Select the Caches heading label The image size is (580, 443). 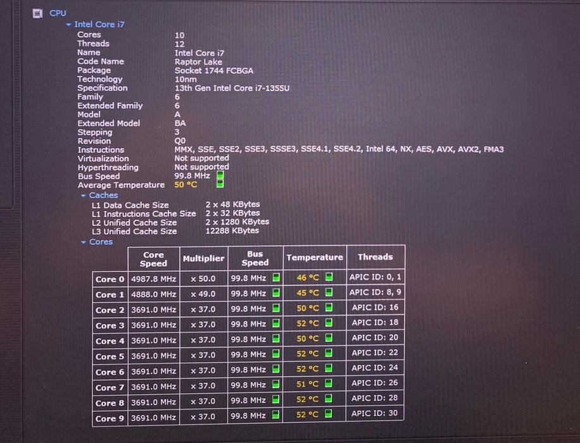pos(104,196)
